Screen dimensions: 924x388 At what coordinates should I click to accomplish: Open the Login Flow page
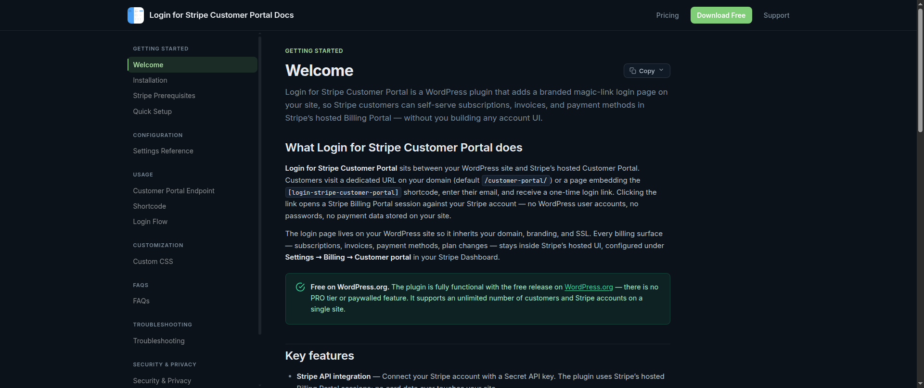click(150, 222)
